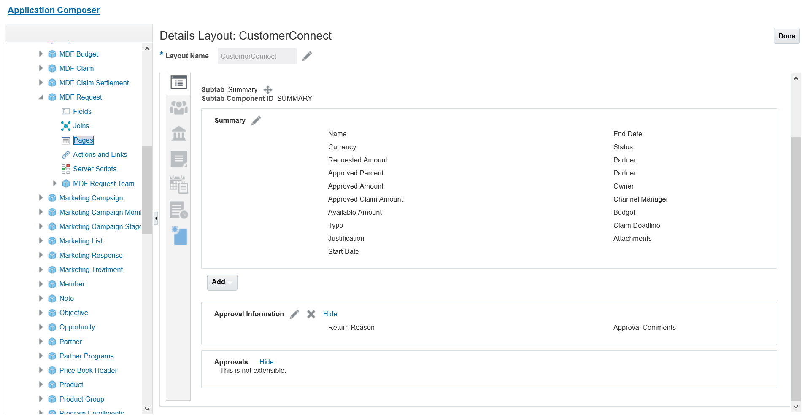Open the team members subtab icon
Screen dimensions: 802x415
(178, 108)
